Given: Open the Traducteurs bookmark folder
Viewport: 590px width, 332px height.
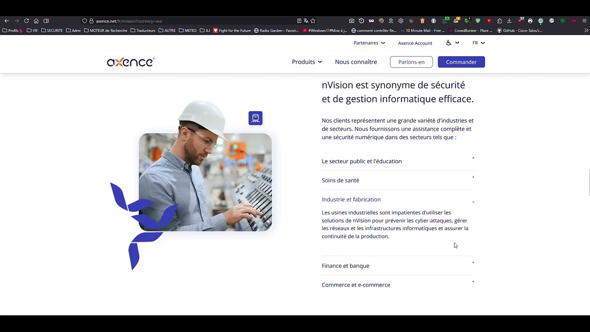Looking at the screenshot, I should coord(143,30).
